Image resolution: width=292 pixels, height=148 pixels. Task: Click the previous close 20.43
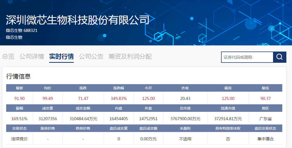point(185,98)
